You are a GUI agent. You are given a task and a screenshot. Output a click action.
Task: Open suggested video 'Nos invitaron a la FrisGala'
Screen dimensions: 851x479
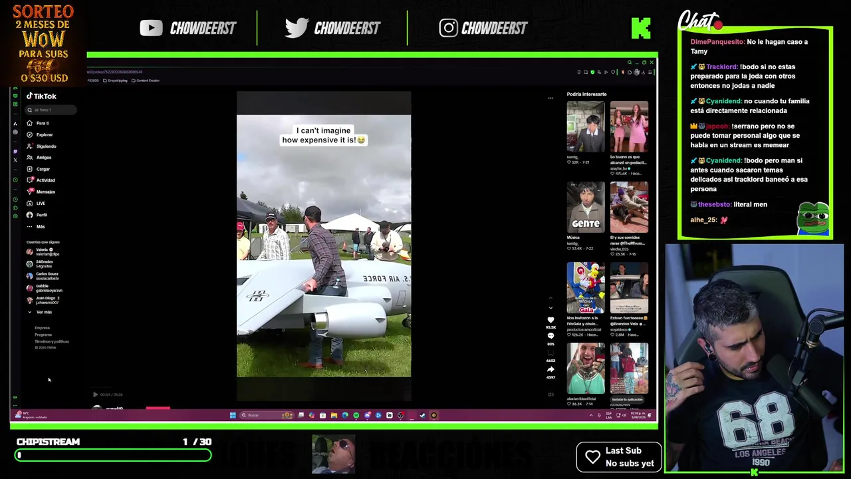point(586,289)
